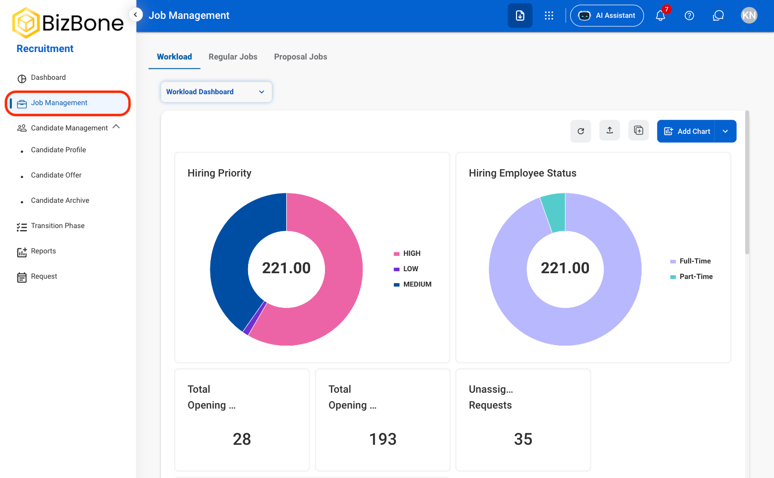Viewport: 774px width, 478px height.
Task: Click the file download icon in header
Action: point(520,15)
